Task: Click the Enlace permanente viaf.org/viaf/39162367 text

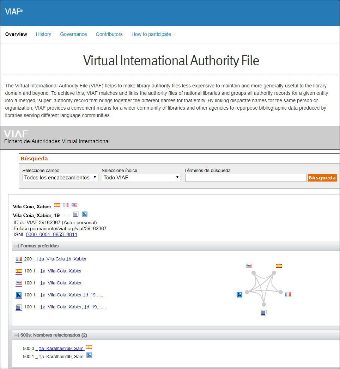Action: 60,228
